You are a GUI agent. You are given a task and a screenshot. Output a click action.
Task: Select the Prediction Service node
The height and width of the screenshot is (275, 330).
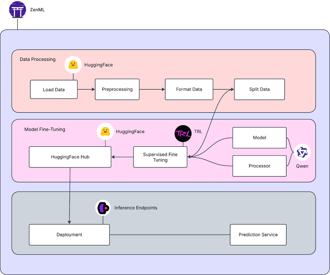[x=258, y=235]
